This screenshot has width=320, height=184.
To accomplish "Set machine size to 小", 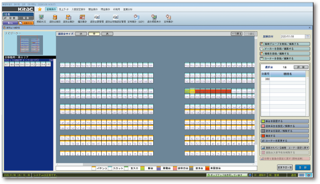I will point(81,34).
